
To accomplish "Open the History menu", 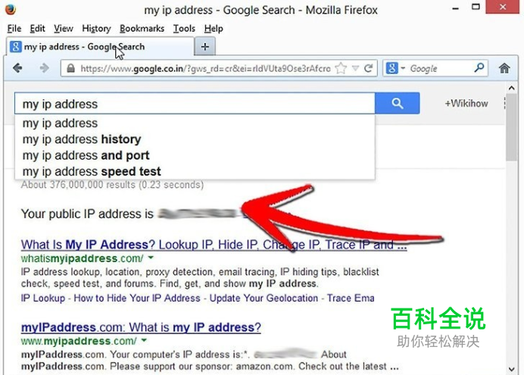I will point(96,29).
